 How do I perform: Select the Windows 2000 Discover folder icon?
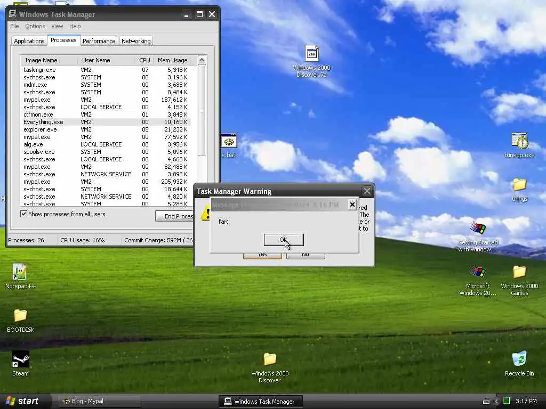click(x=270, y=359)
